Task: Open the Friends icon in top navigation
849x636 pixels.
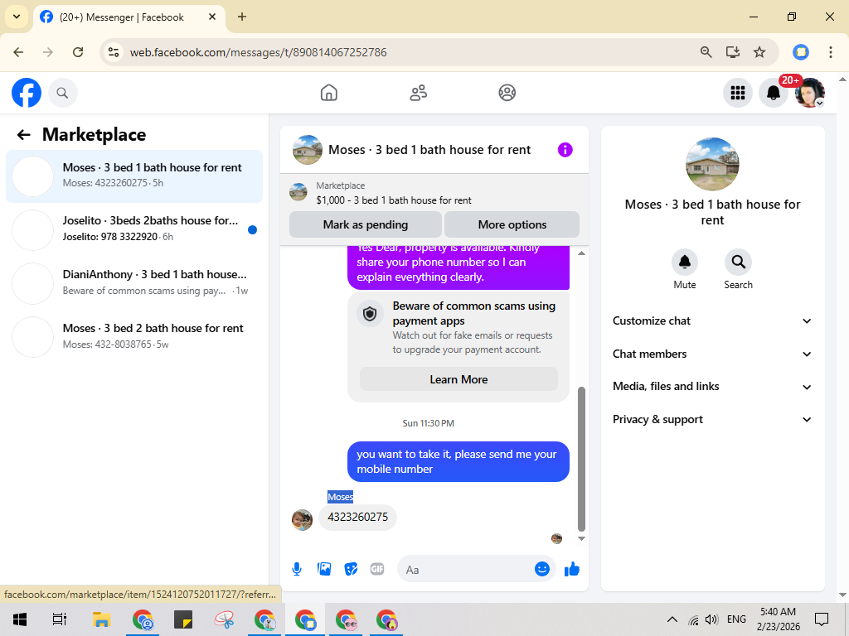Action: click(418, 93)
